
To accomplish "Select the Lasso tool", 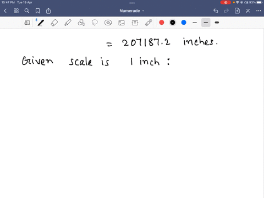I will (x=95, y=23).
